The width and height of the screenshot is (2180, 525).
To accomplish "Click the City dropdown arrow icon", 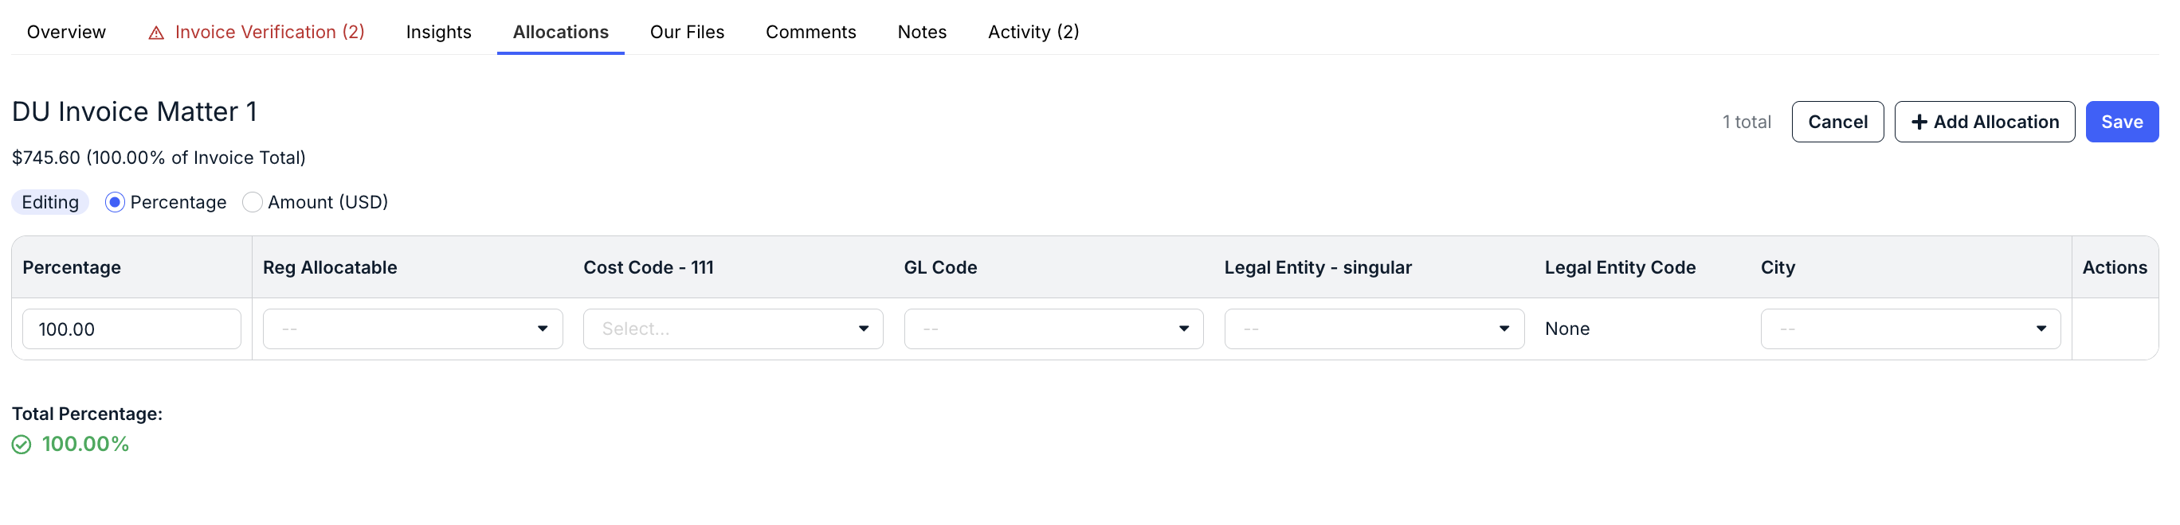I will 2041,329.
